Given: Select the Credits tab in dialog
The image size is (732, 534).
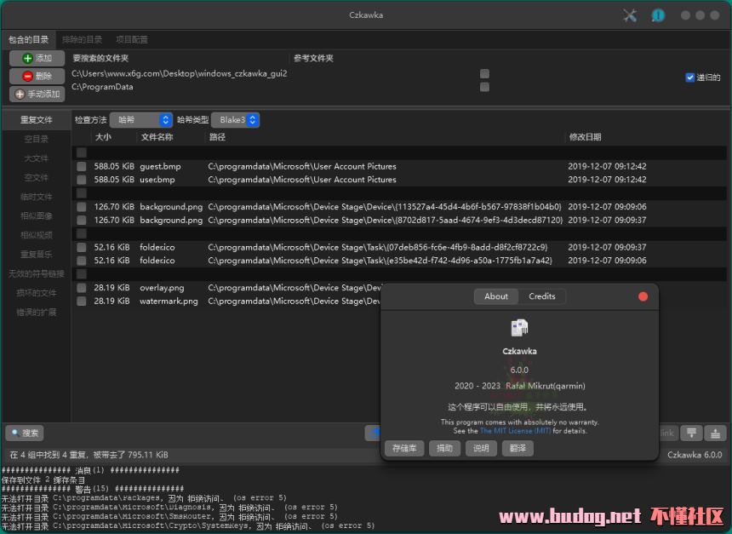Looking at the screenshot, I should [542, 296].
